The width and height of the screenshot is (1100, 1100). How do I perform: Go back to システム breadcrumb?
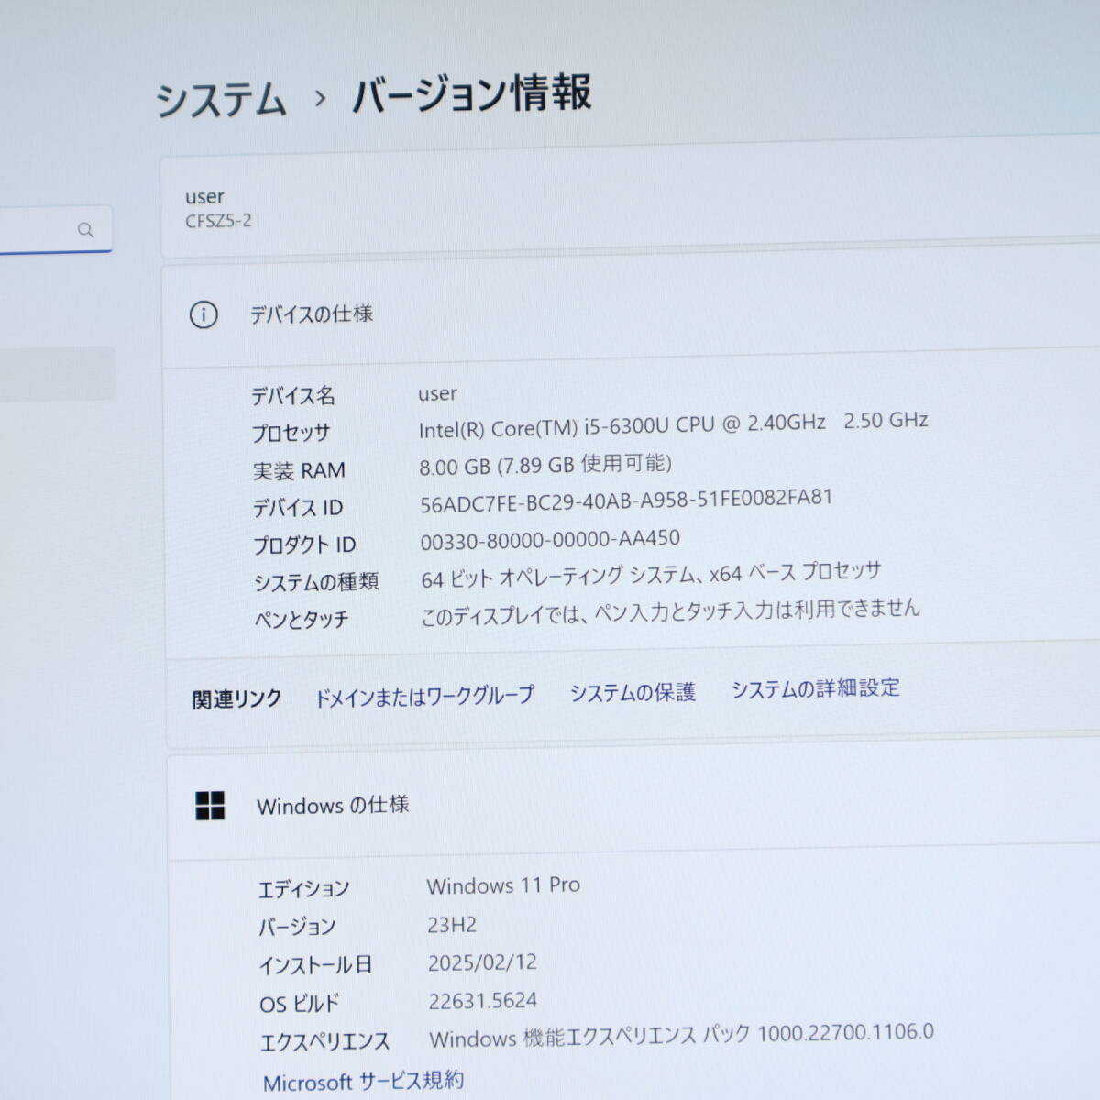(x=221, y=98)
